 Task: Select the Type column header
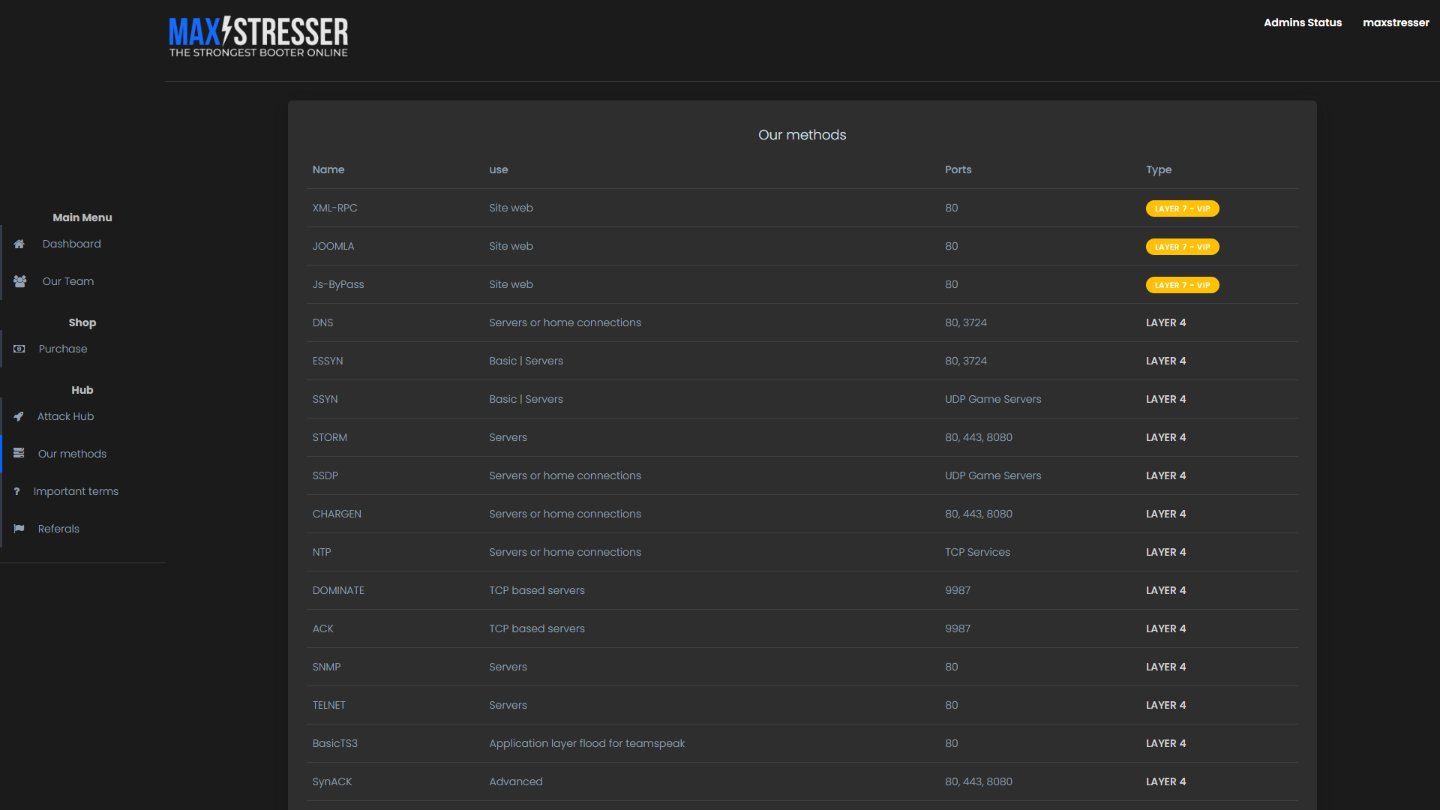pos(1159,169)
